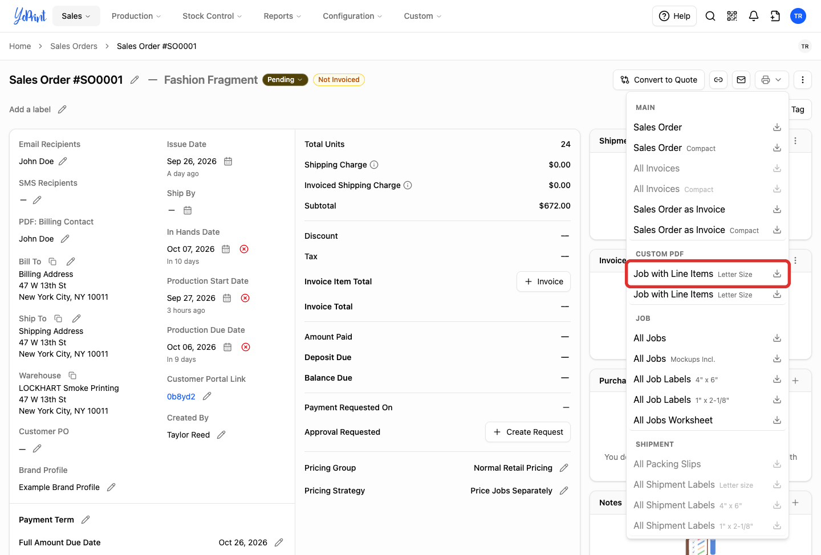The image size is (821, 555).
Task: Edit Customer Portal Link
Action: 207,396
